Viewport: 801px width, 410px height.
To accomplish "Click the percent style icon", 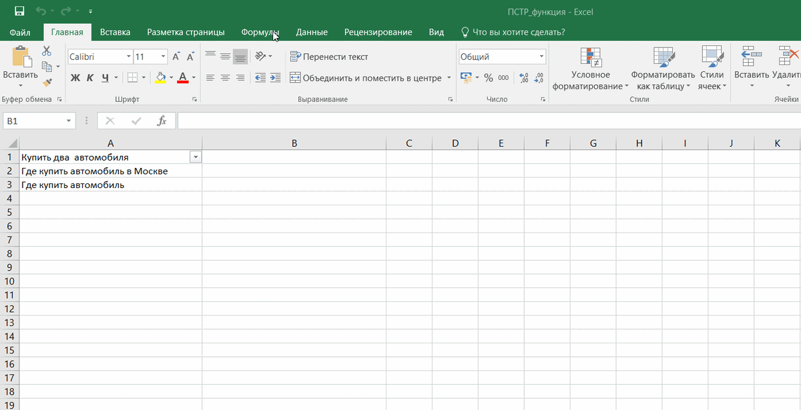I will pyautogui.click(x=489, y=78).
